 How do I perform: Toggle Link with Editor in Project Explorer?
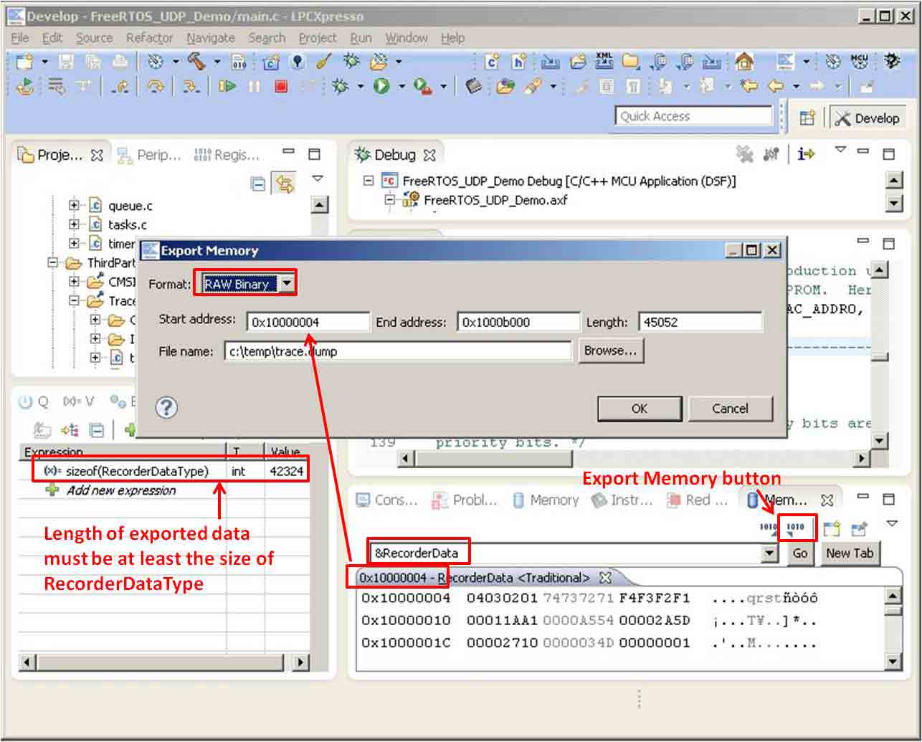[285, 184]
